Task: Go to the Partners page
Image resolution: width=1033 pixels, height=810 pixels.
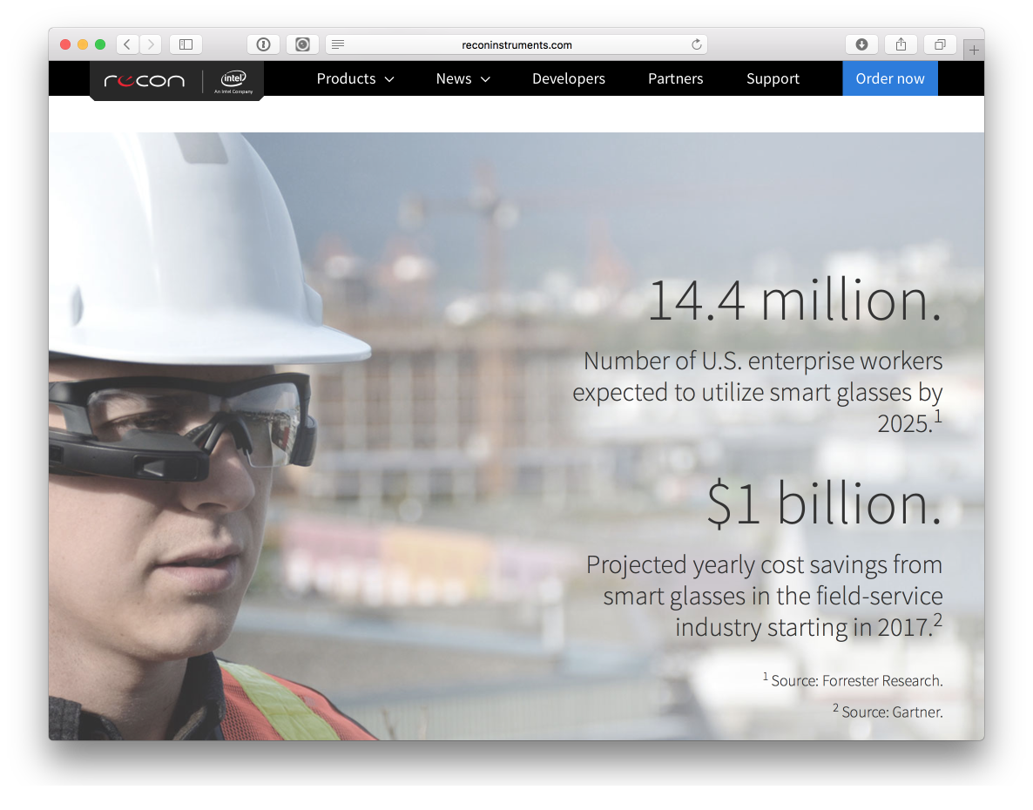Action: (675, 78)
